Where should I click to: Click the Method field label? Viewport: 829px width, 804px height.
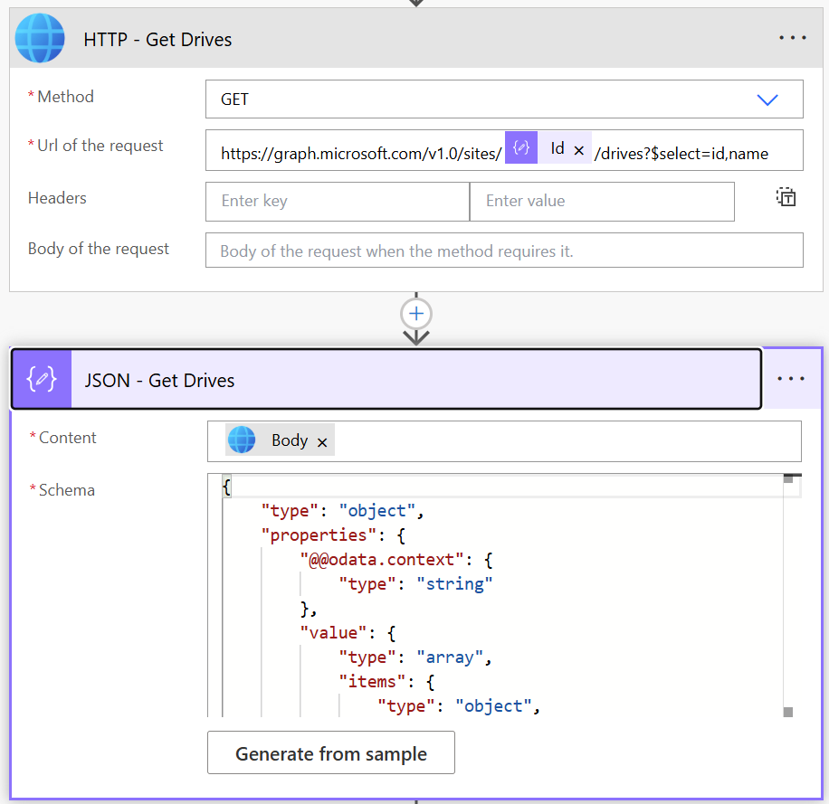coord(65,97)
